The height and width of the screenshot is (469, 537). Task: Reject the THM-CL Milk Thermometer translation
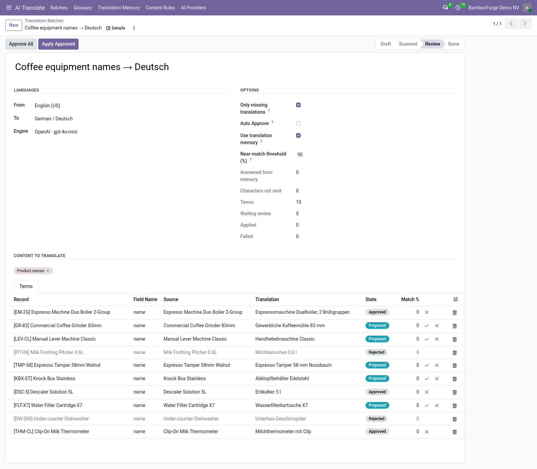(x=427, y=431)
